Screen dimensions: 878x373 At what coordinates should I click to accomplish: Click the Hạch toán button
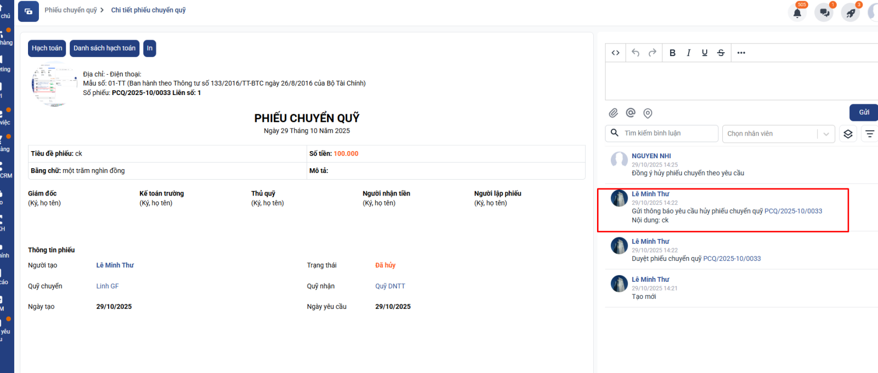coord(47,48)
